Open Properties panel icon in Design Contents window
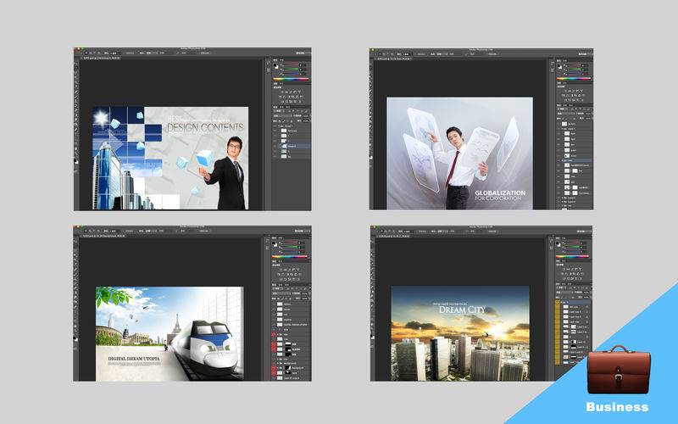 click(268, 70)
